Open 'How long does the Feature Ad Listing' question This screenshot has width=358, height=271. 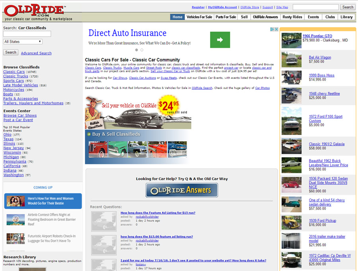(158, 213)
